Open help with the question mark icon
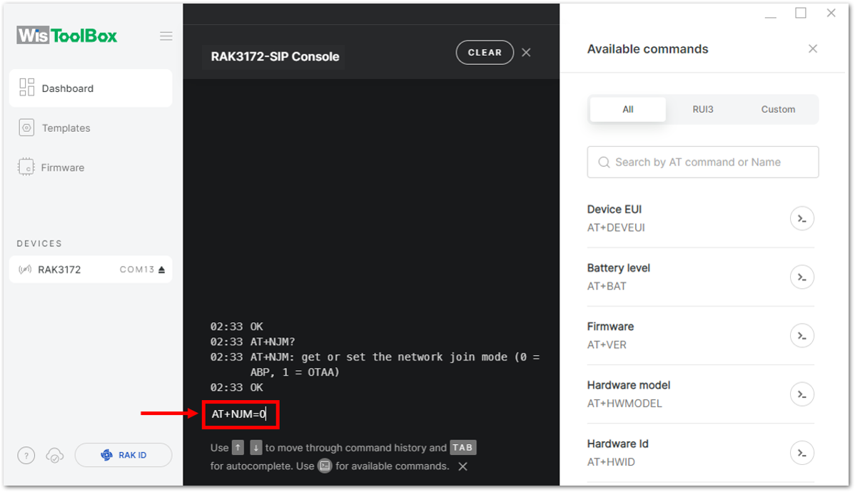The image size is (855, 492). tap(26, 456)
